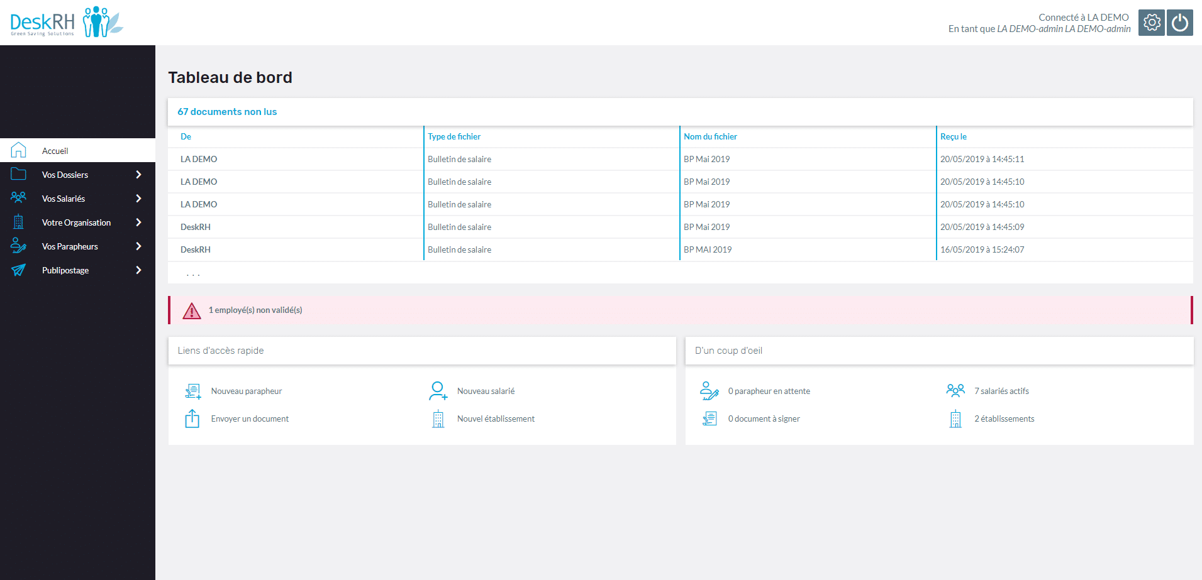Open the document received 16/05/2019 à 15:24:07
This screenshot has width=1202, height=580.
pyautogui.click(x=681, y=249)
